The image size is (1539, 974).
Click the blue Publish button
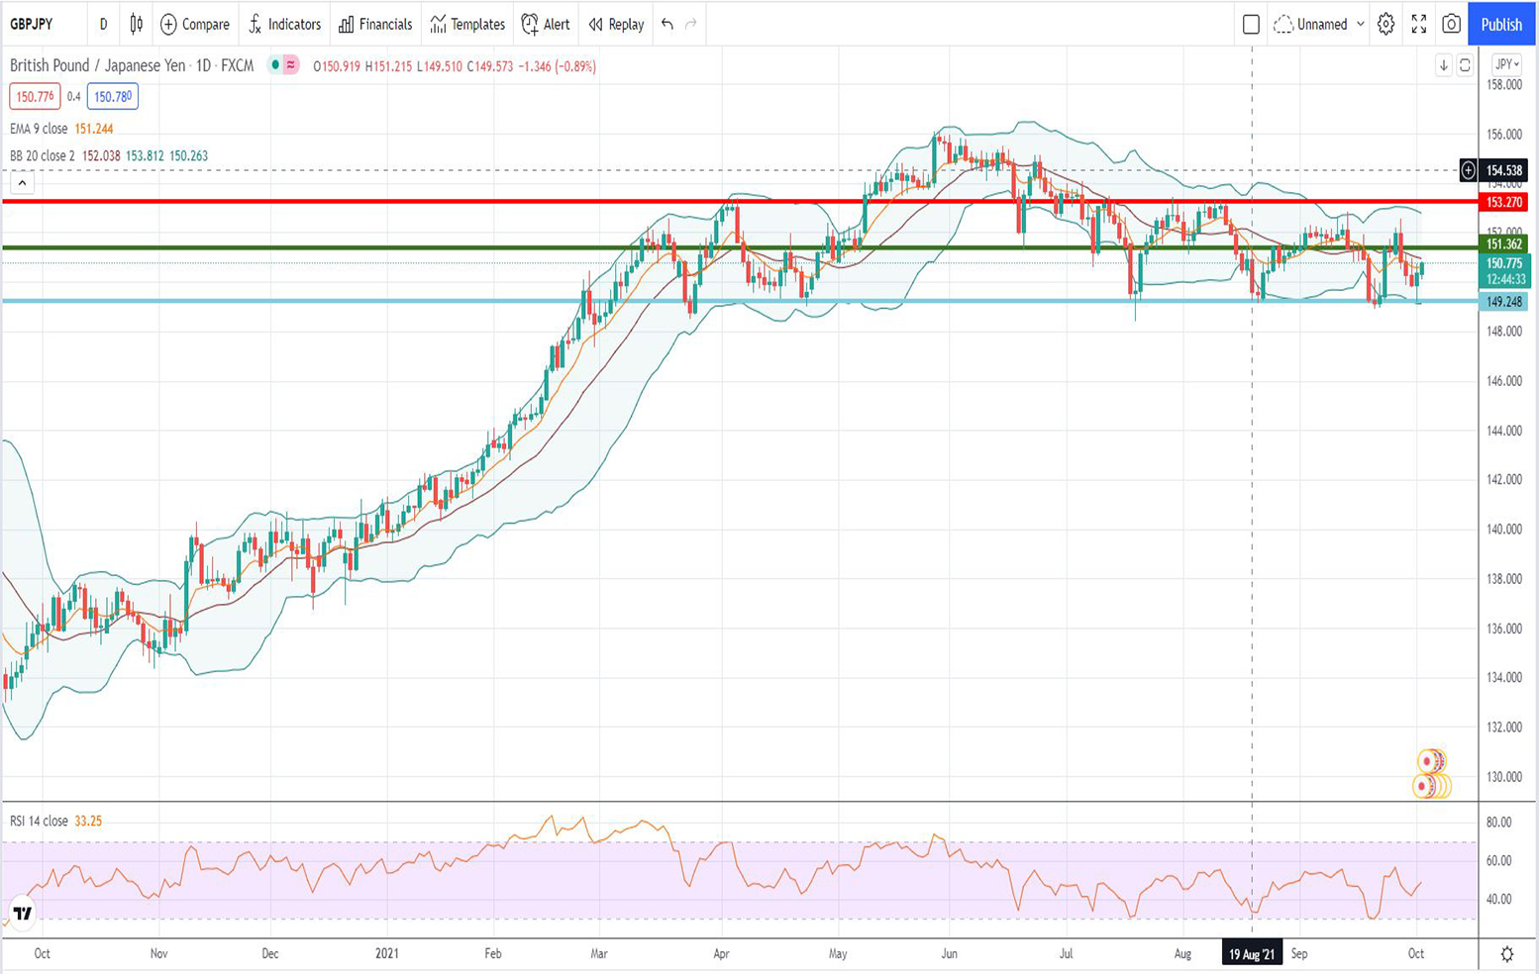point(1500,24)
